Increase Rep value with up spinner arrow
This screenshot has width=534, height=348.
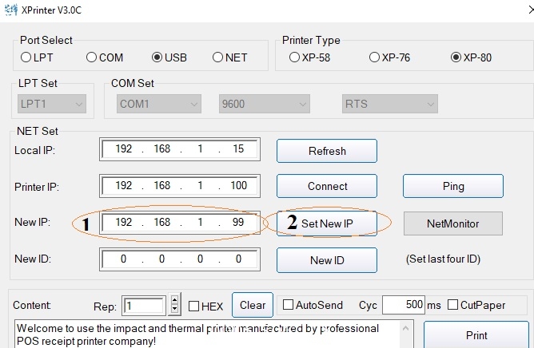pos(175,300)
